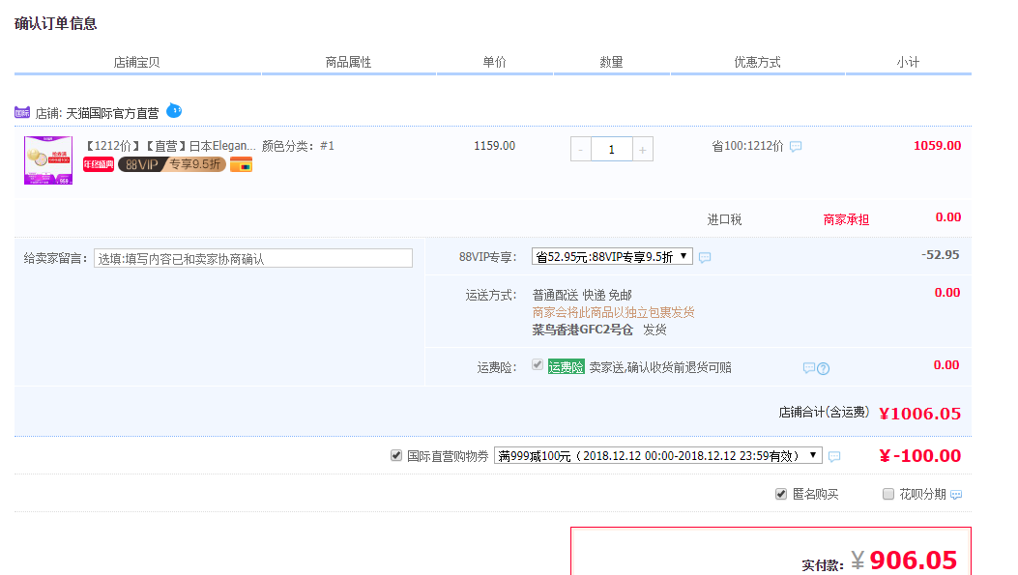Click the 卖家送,确认收货前退货可赔 text
The height and width of the screenshot is (575, 1018).
pos(660,367)
